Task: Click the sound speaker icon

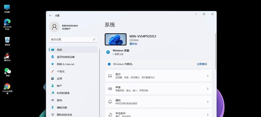Action: tap(110, 89)
